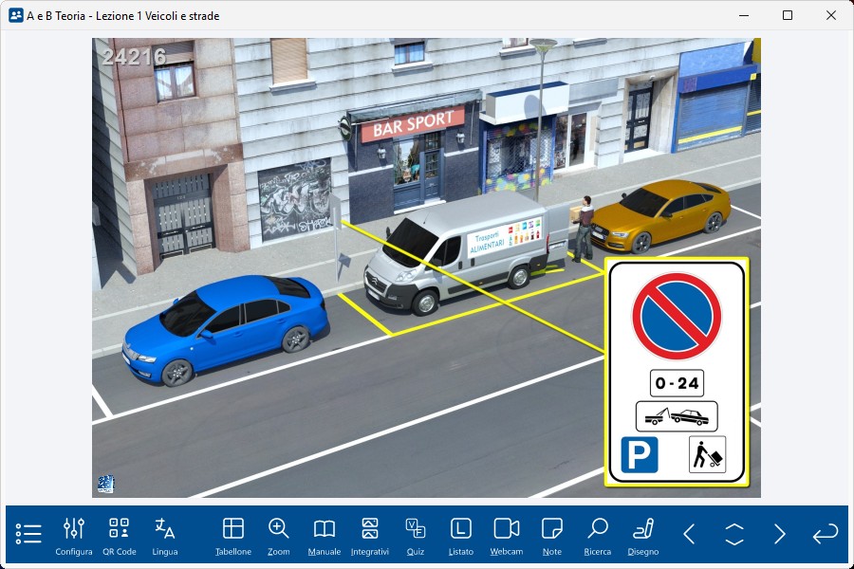Go to the next slide arrow
The width and height of the screenshot is (854, 569).
point(780,534)
